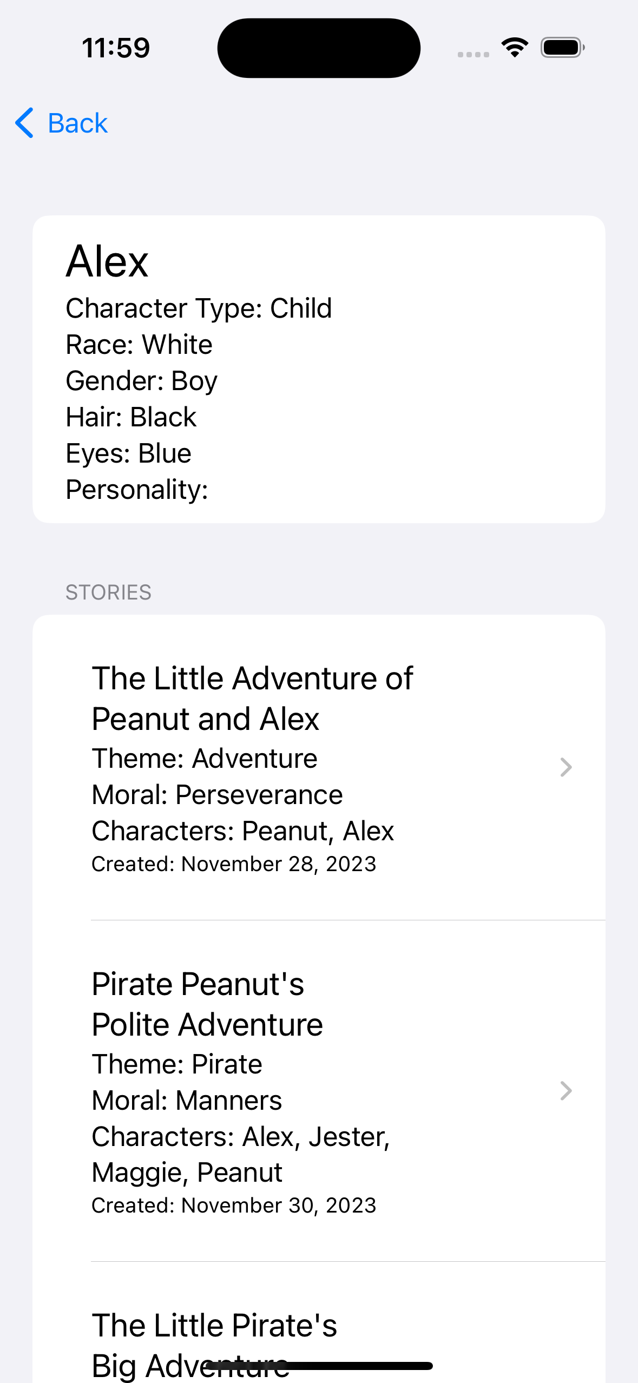The image size is (638, 1383).
Task: Open Pirate Peanut's Polite Adventure story
Action: tap(207, 1004)
